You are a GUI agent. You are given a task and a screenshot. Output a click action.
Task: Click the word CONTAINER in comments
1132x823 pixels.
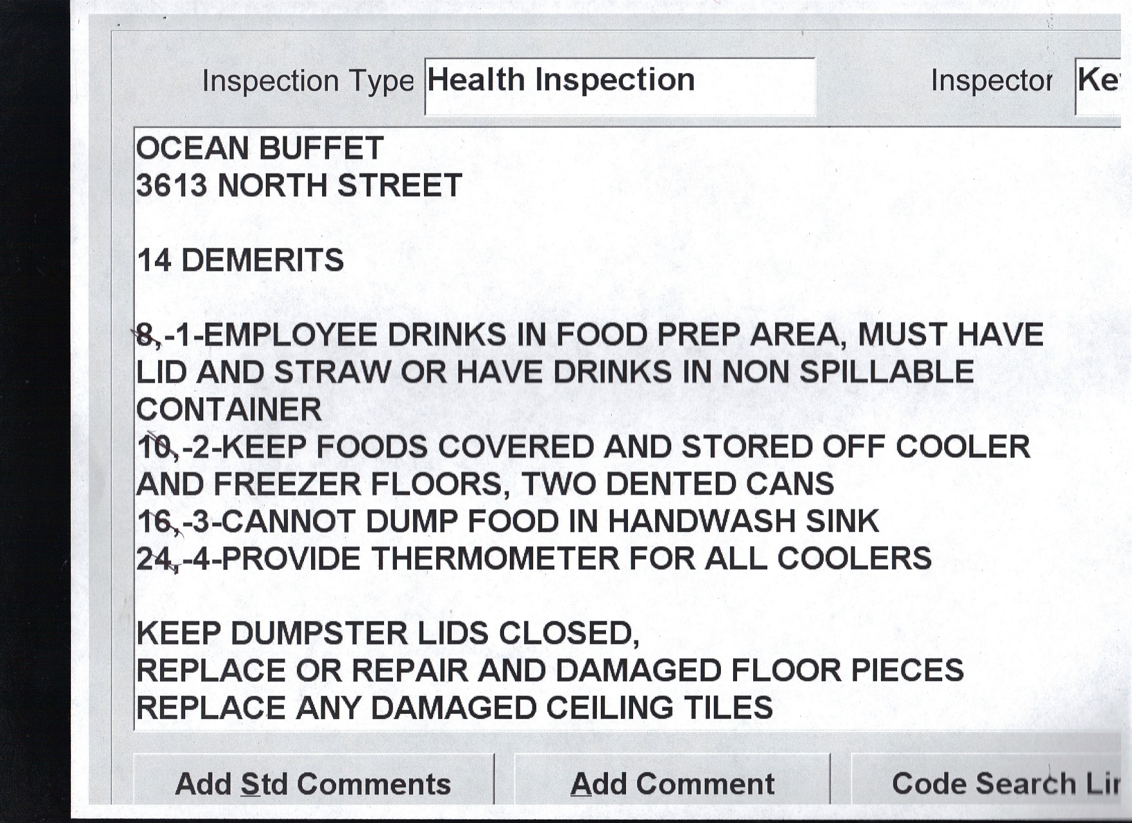point(229,410)
